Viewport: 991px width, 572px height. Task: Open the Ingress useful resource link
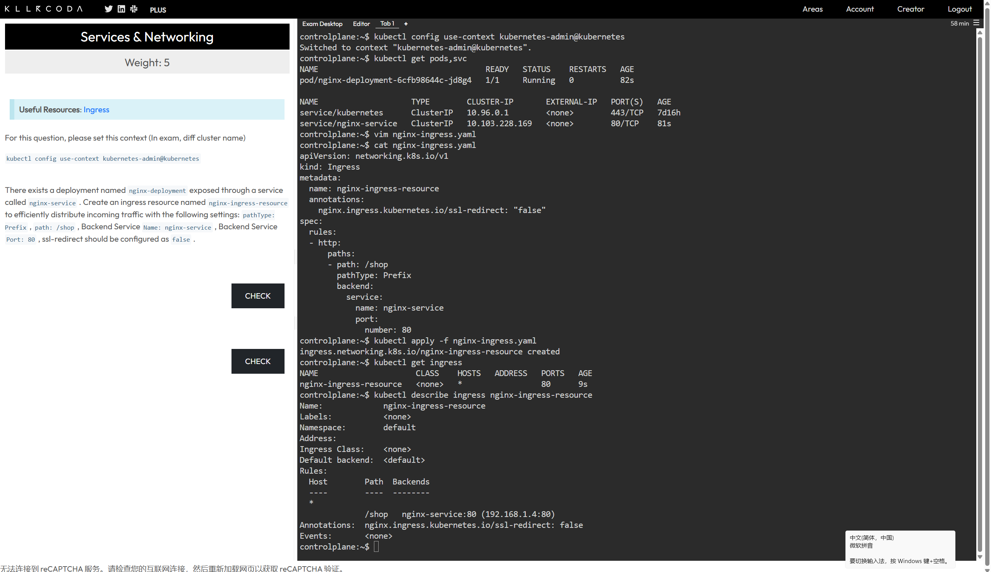point(96,110)
